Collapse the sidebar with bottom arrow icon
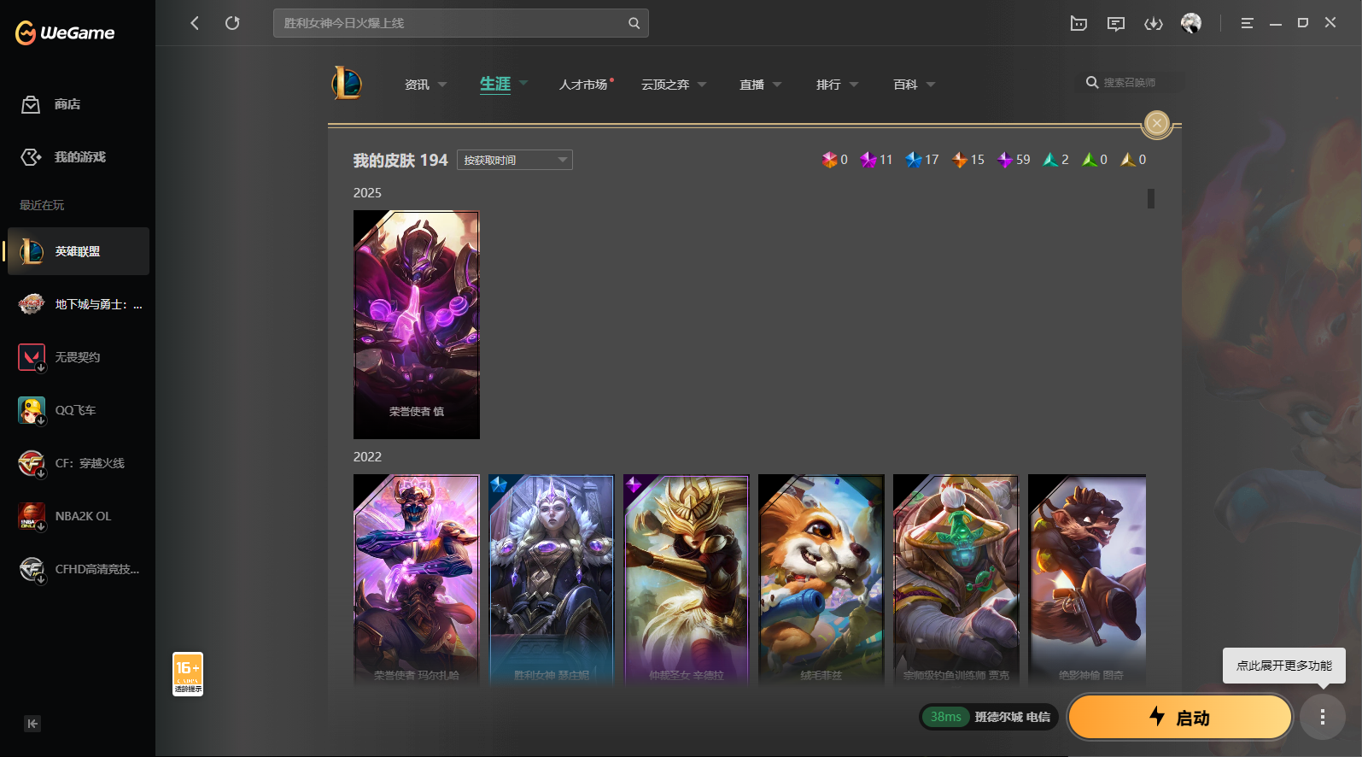The height and width of the screenshot is (757, 1362). [32, 724]
